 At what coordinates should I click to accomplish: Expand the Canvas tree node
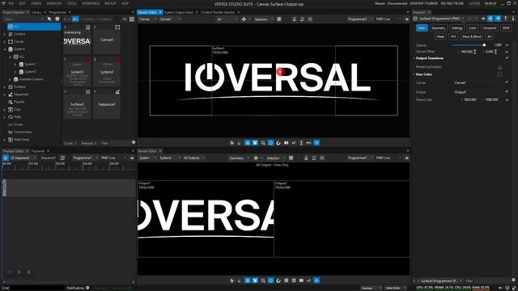[5, 41]
